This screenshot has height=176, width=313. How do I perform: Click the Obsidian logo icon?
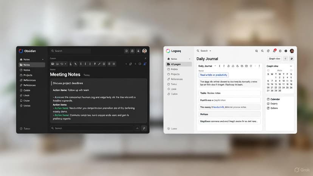click(x=21, y=51)
